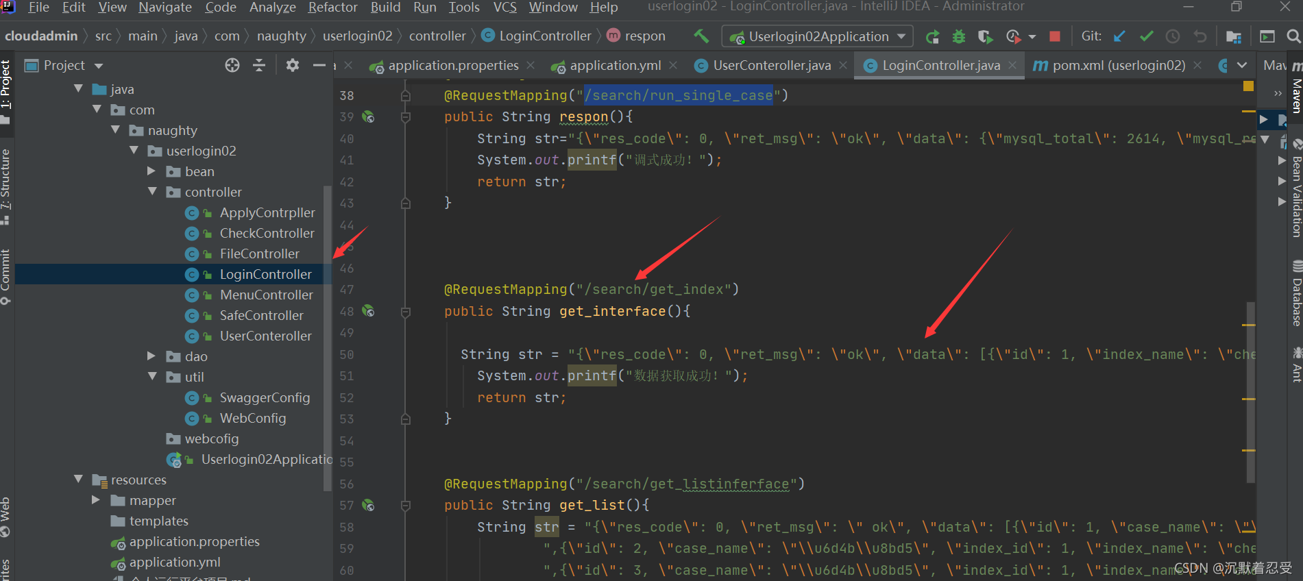The height and width of the screenshot is (581, 1303).
Task: Toggle fold end marker on line 43
Action: pyautogui.click(x=405, y=203)
